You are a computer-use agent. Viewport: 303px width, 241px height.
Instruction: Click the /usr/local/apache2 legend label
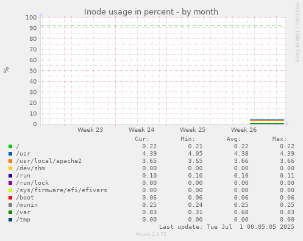coord(49,161)
